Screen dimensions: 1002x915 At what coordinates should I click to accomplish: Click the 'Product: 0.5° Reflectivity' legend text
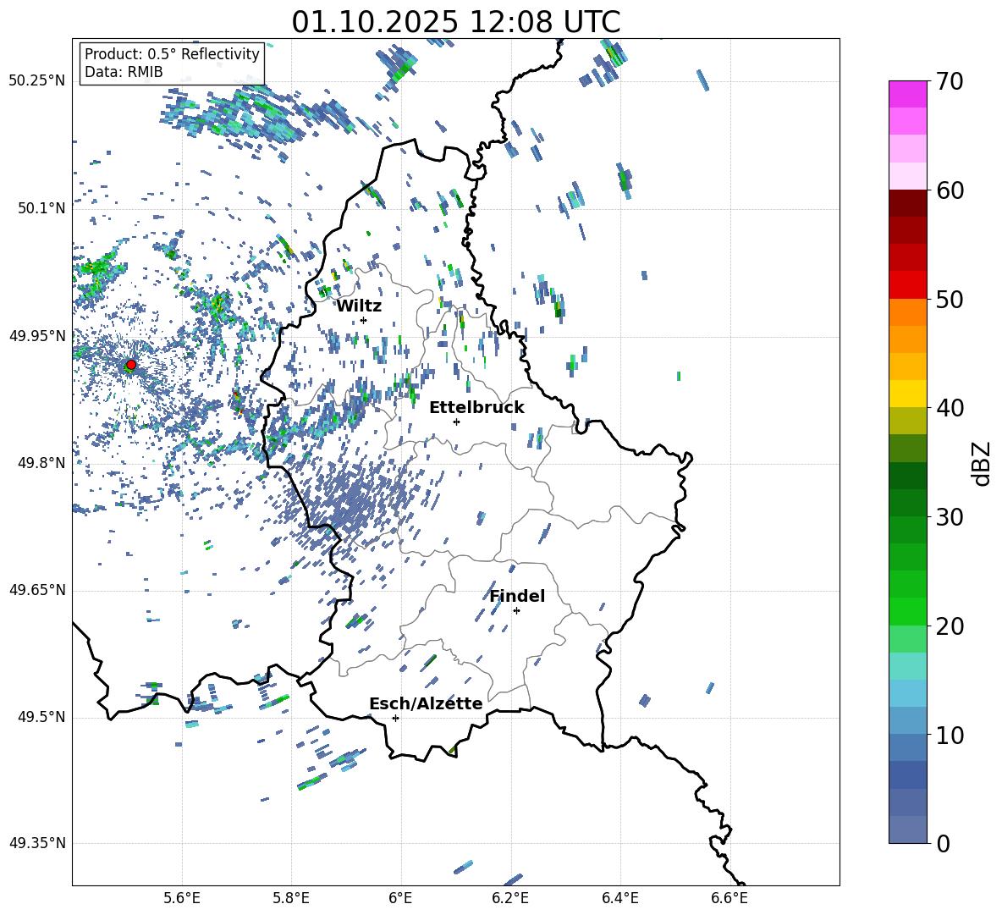coord(172,54)
